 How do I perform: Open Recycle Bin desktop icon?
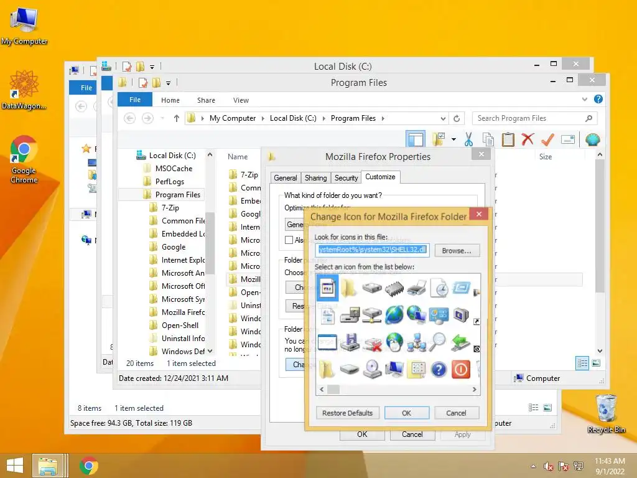(x=606, y=413)
